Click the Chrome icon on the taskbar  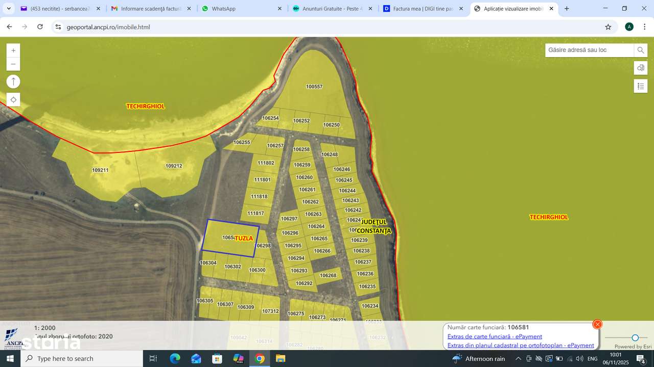click(260, 358)
